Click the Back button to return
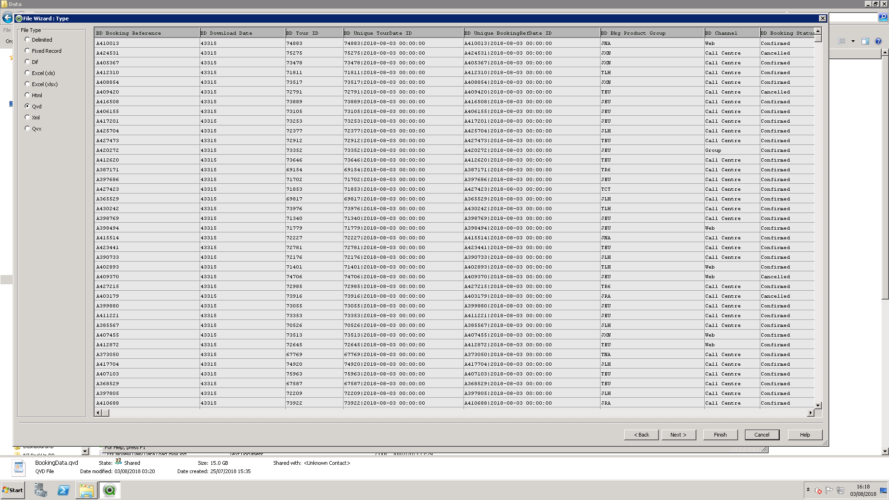This screenshot has width=889, height=500. 641,435
